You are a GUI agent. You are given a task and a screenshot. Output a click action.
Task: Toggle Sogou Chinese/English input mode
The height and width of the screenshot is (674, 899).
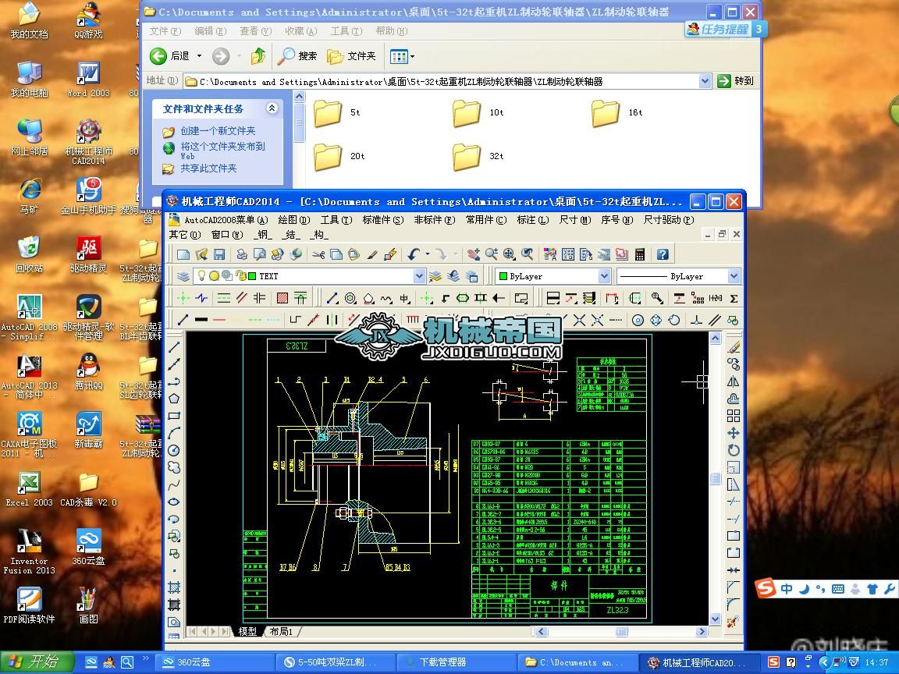tap(787, 589)
